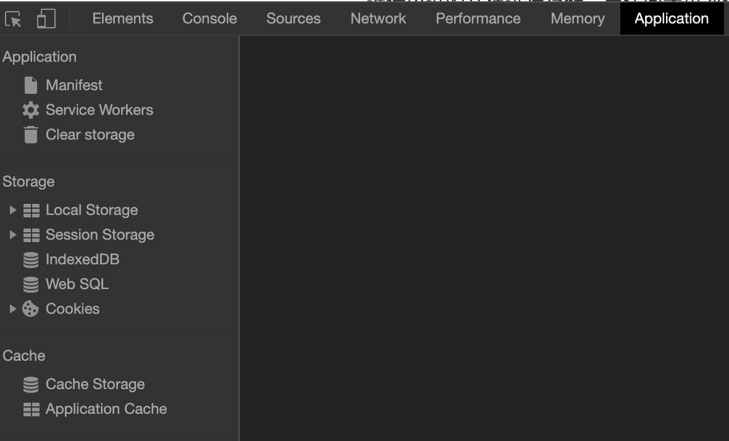
Task: Switch to the Sources tab
Action: [293, 19]
